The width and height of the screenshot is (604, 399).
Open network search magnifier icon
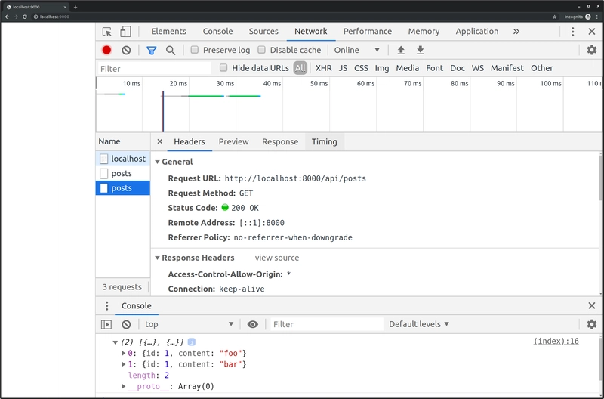coord(171,50)
